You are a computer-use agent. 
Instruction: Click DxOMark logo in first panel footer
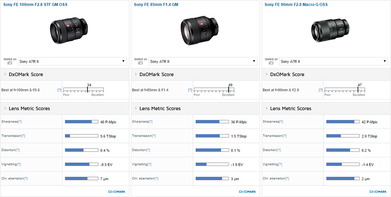pyautogui.click(x=117, y=192)
